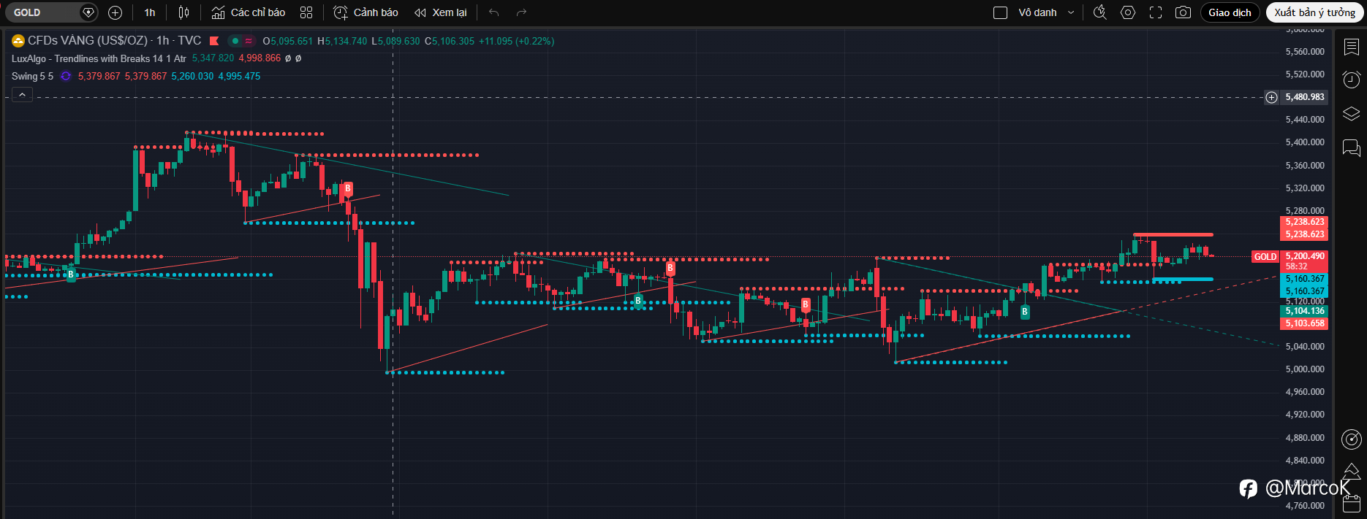The height and width of the screenshot is (519, 1367).
Task: Click the 5,480.983 crosshair price label
Action: [x=1305, y=97]
